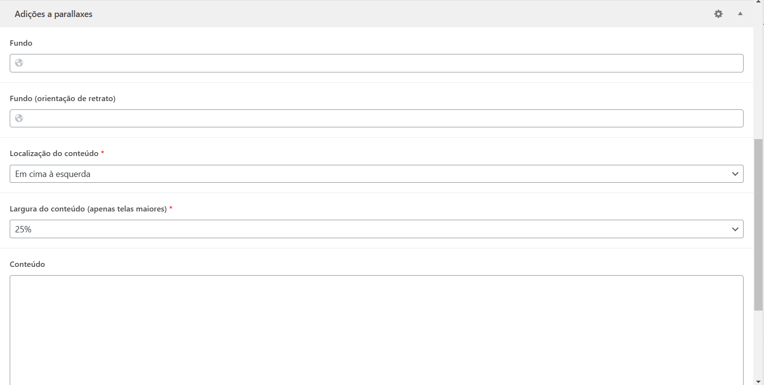764x385 pixels.
Task: Click globe icon in portrait-orientation Fundo field
Action: tap(19, 118)
